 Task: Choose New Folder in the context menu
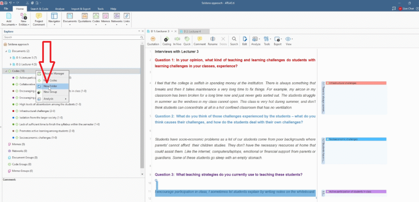click(50, 86)
